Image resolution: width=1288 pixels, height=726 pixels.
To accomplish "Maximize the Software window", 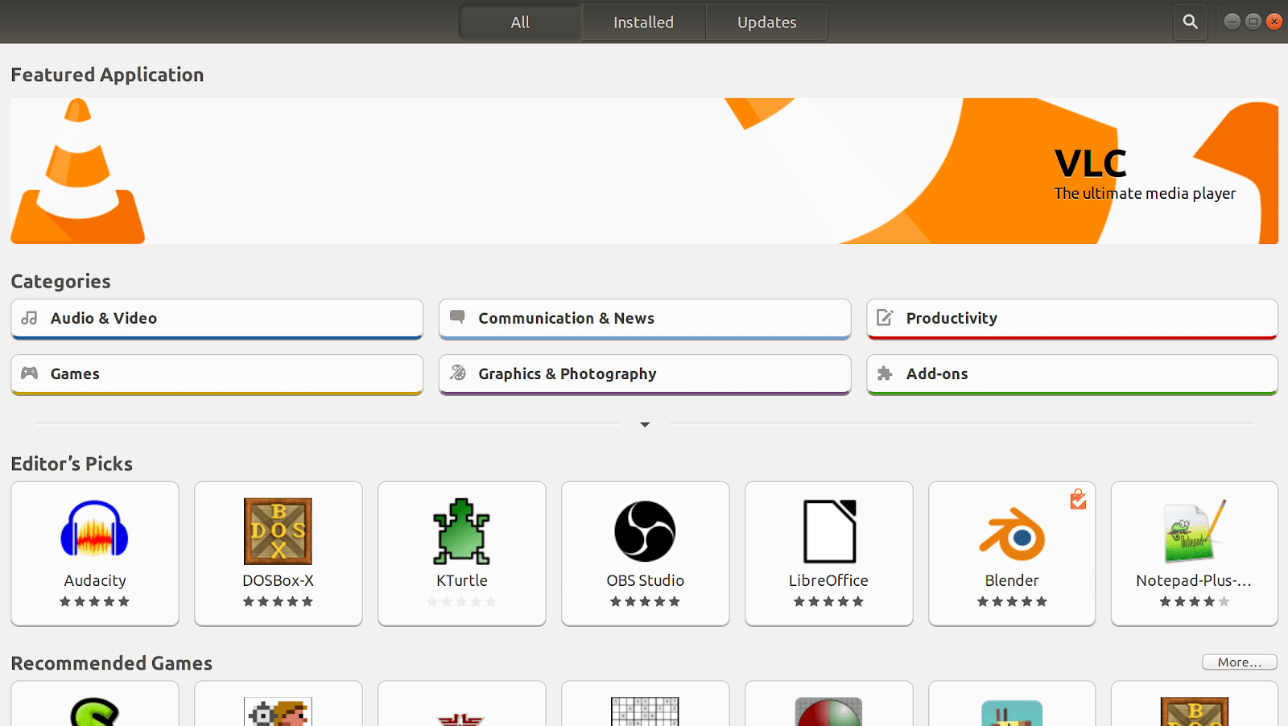I will pyautogui.click(x=1253, y=22).
